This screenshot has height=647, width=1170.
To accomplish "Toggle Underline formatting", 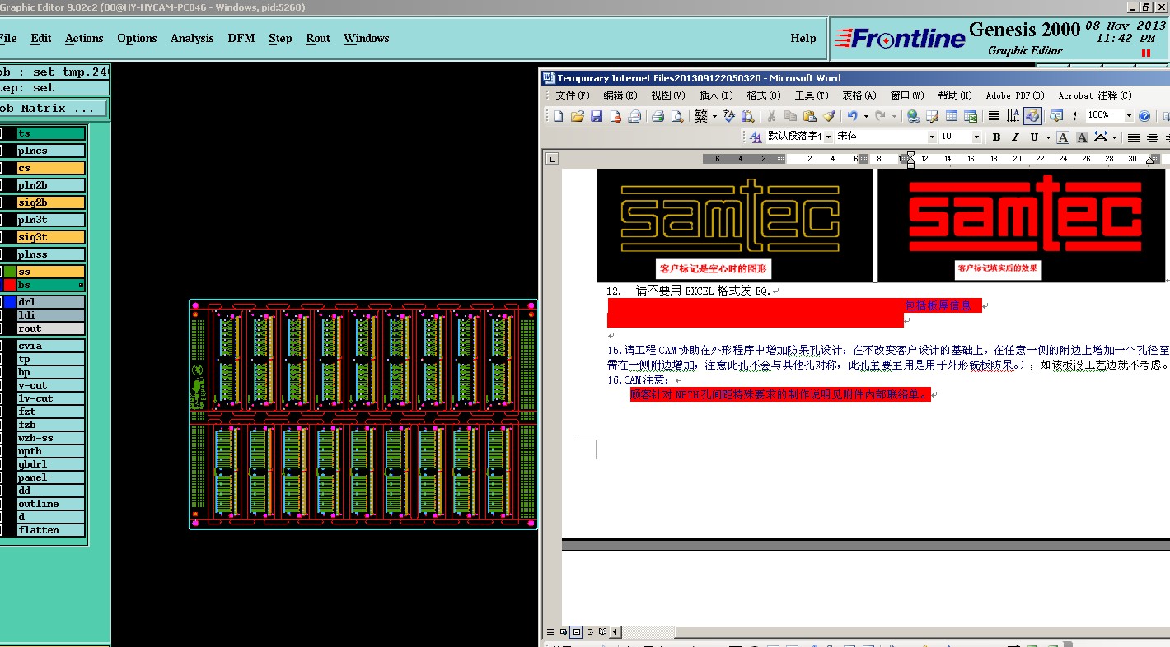I will [1034, 137].
